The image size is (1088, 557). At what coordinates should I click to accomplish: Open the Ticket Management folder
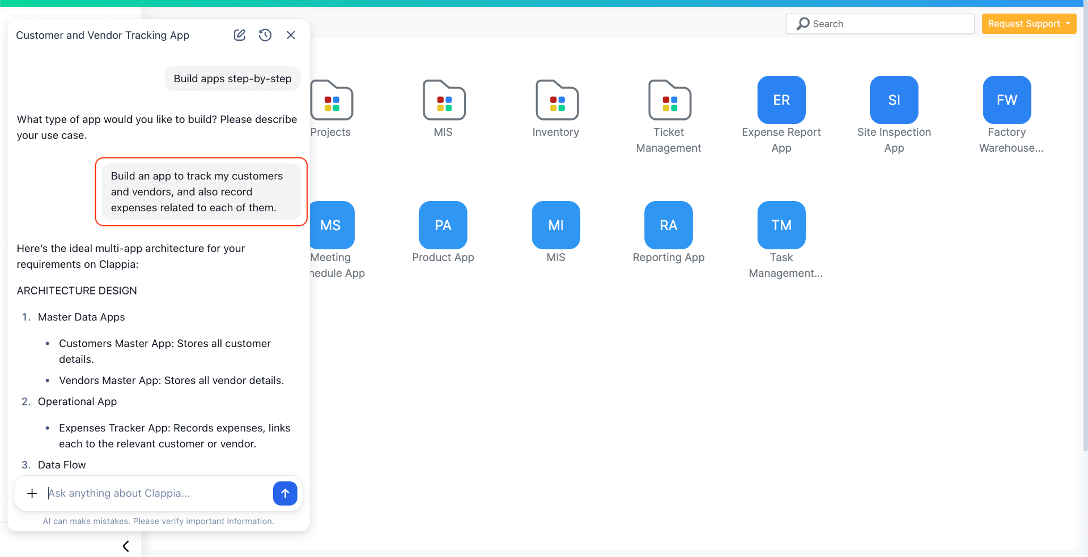[669, 101]
